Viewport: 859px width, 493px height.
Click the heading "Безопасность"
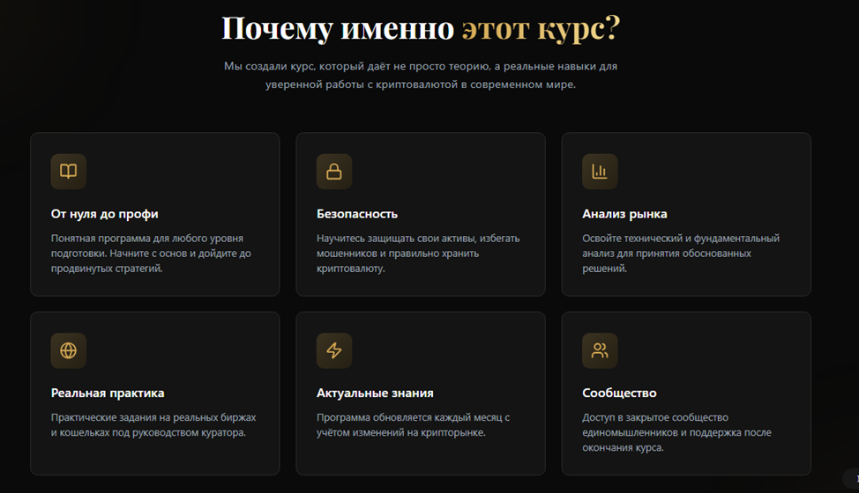(357, 214)
